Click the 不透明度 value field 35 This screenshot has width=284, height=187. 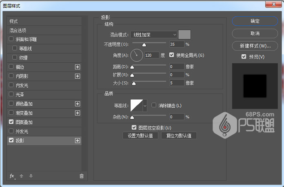click(177, 44)
